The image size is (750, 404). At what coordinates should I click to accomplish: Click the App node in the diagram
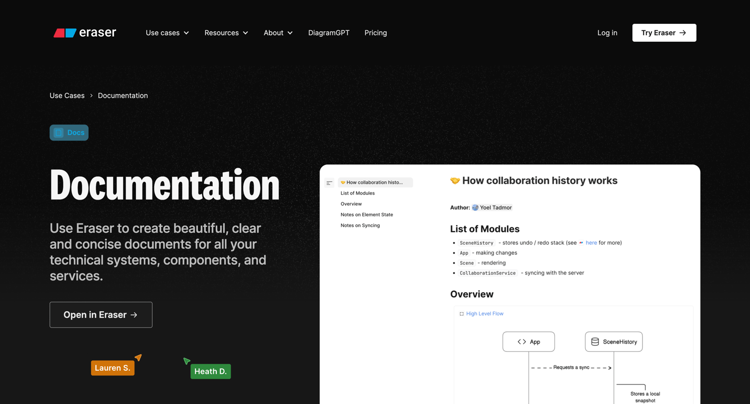point(529,341)
